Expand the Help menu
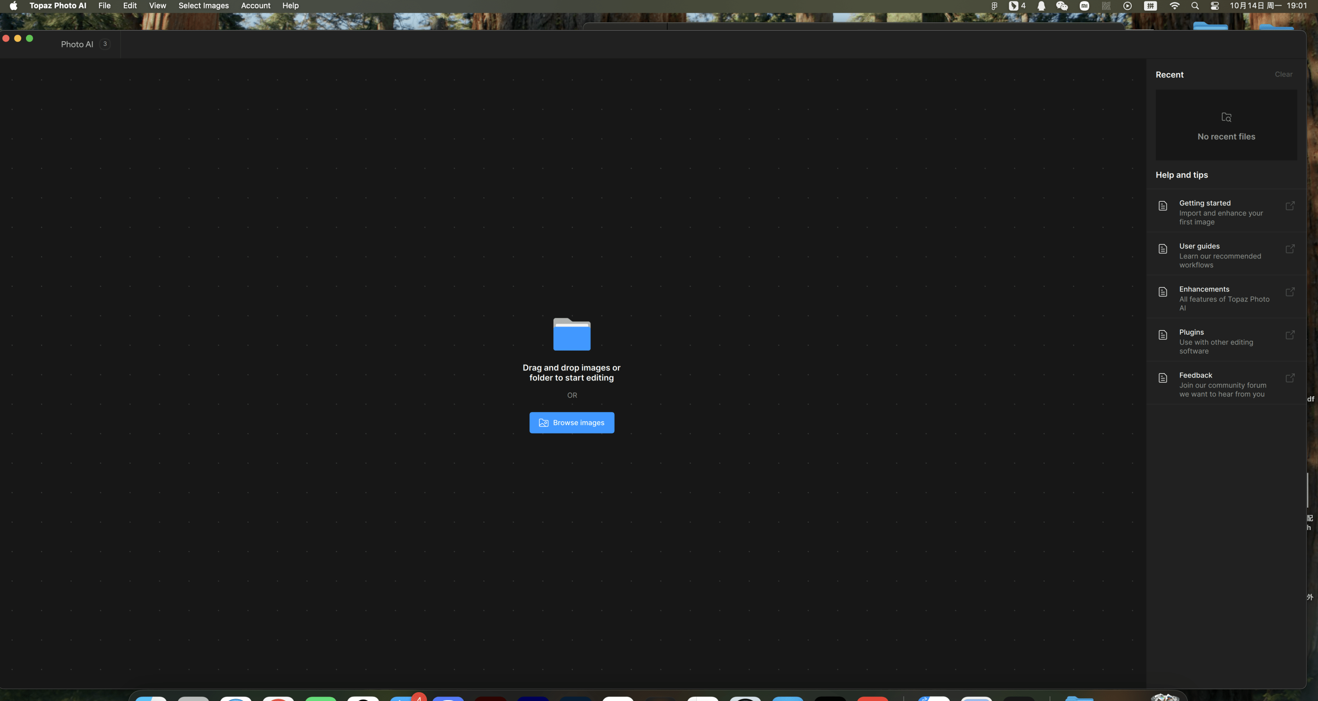This screenshot has width=1318, height=701. pos(290,6)
